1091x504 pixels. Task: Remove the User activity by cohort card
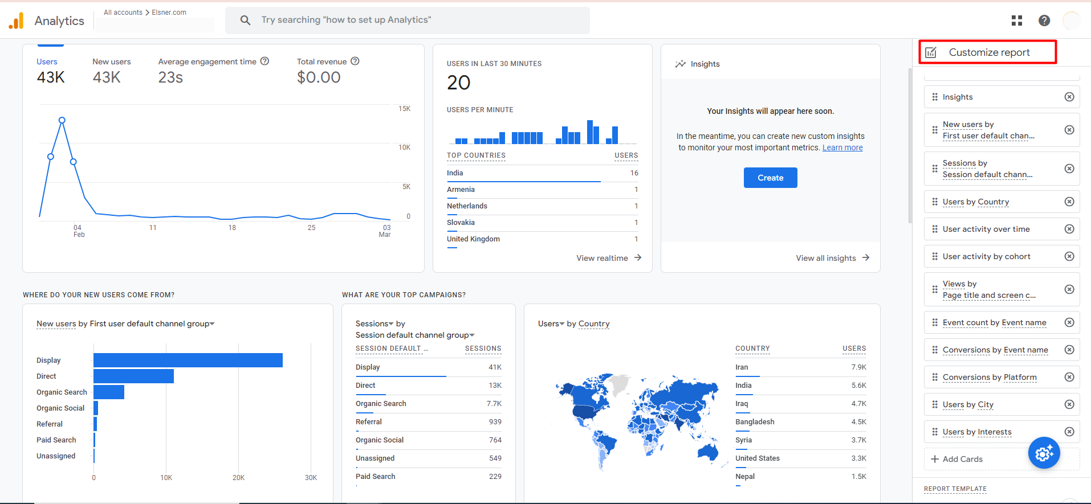point(1069,256)
